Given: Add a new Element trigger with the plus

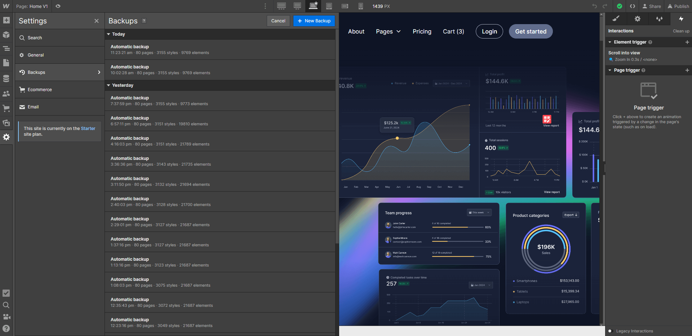Looking at the screenshot, I should click(687, 42).
